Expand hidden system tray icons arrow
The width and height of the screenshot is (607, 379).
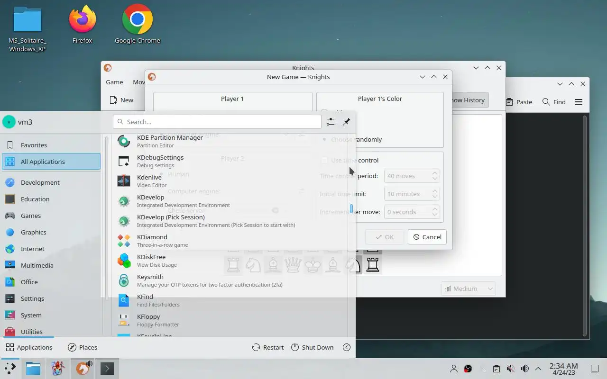(x=538, y=369)
